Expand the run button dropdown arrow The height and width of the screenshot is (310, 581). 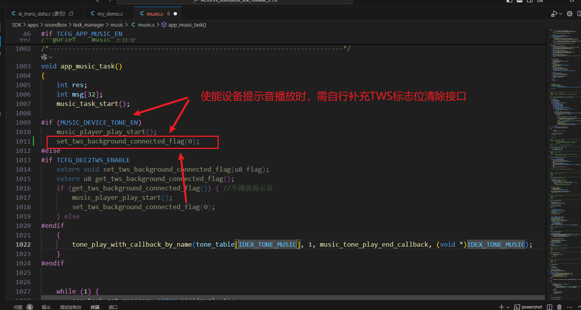pyautogui.click(x=561, y=14)
